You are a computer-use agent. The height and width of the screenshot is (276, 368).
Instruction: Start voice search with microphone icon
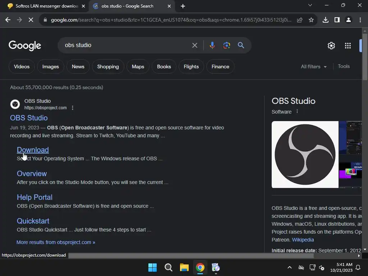[x=212, y=45]
